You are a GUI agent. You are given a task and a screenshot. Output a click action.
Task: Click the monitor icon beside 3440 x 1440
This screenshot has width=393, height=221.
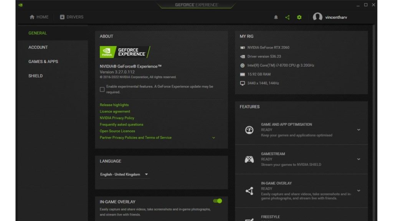(x=243, y=83)
